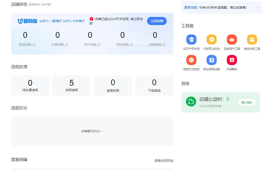Open 以公代罚规则详情 link
The image size is (264, 170).
[x=211, y=106]
